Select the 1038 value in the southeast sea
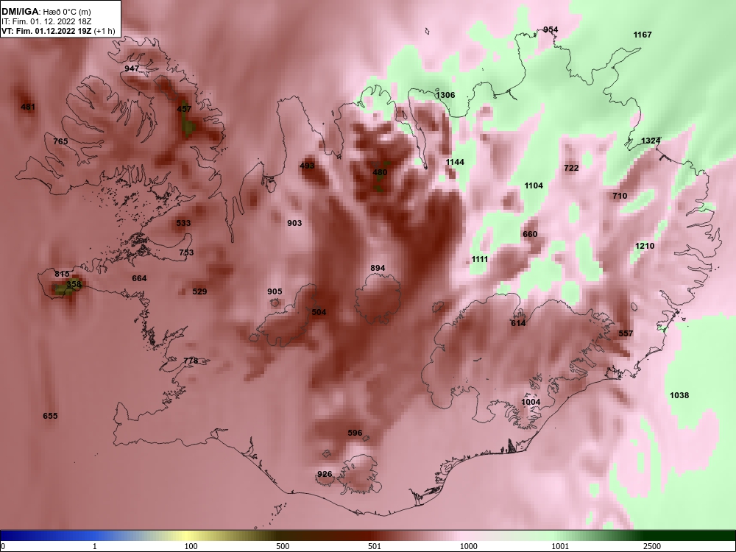736x552 pixels. [679, 395]
